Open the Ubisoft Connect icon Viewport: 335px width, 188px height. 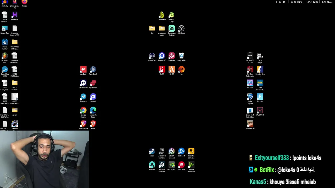[x=172, y=154]
